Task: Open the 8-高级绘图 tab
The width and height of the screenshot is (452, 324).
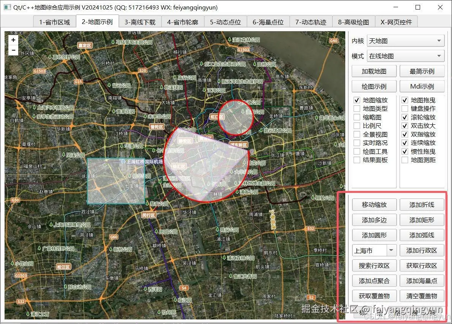Action: point(353,22)
